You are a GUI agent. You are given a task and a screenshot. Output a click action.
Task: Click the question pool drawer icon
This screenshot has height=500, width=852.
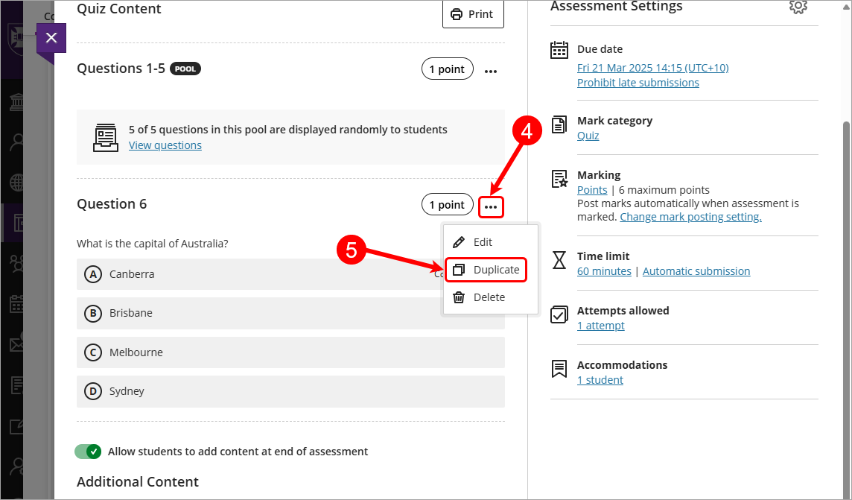point(106,138)
